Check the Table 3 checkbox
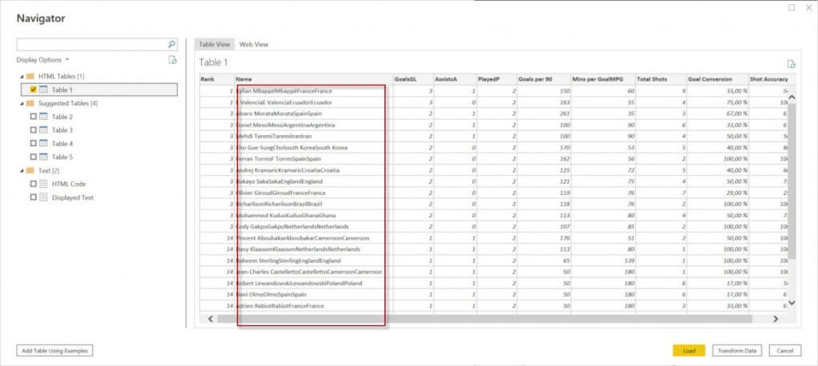This screenshot has width=818, height=366. pyautogui.click(x=34, y=130)
